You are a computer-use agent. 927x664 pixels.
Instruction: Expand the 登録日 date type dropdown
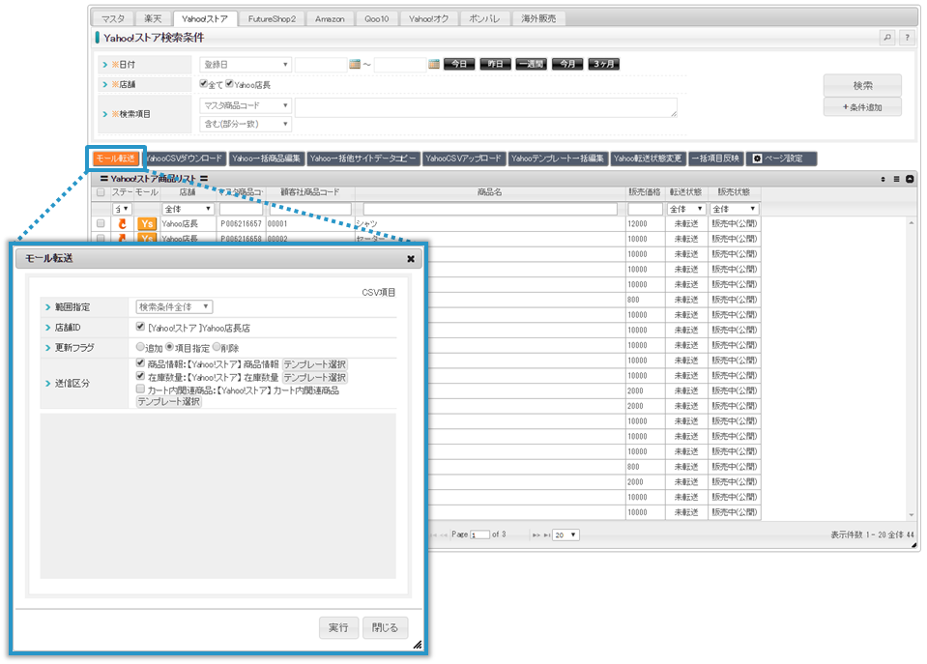point(245,65)
